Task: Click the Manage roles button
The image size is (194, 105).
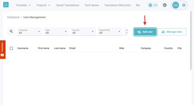Action: pos(172,32)
